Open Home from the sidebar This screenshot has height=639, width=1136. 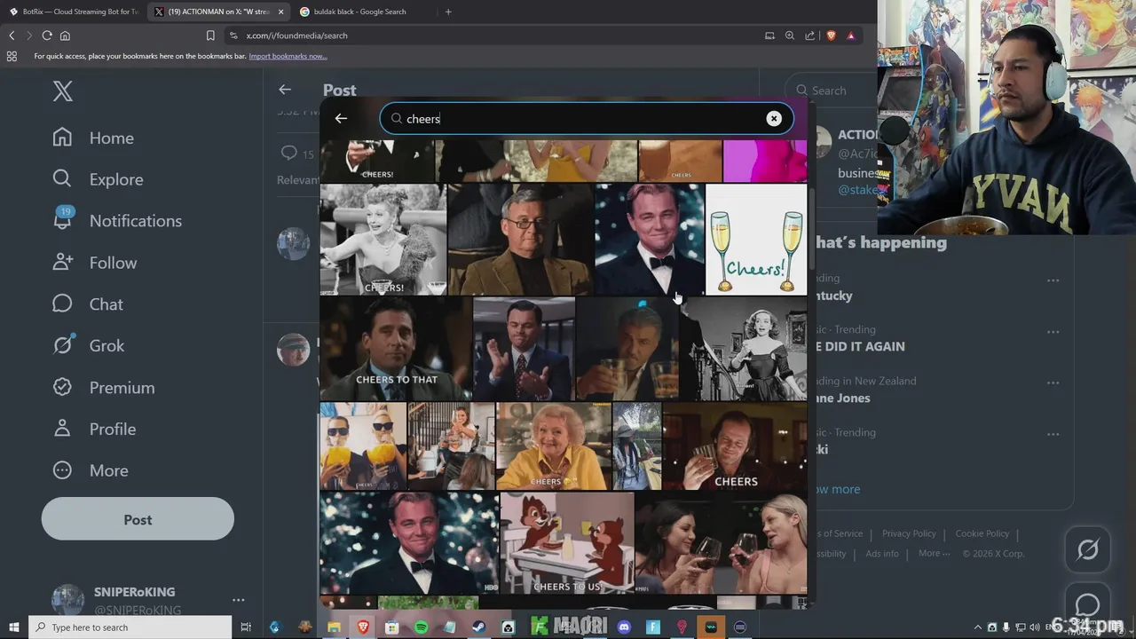pyautogui.click(x=93, y=138)
